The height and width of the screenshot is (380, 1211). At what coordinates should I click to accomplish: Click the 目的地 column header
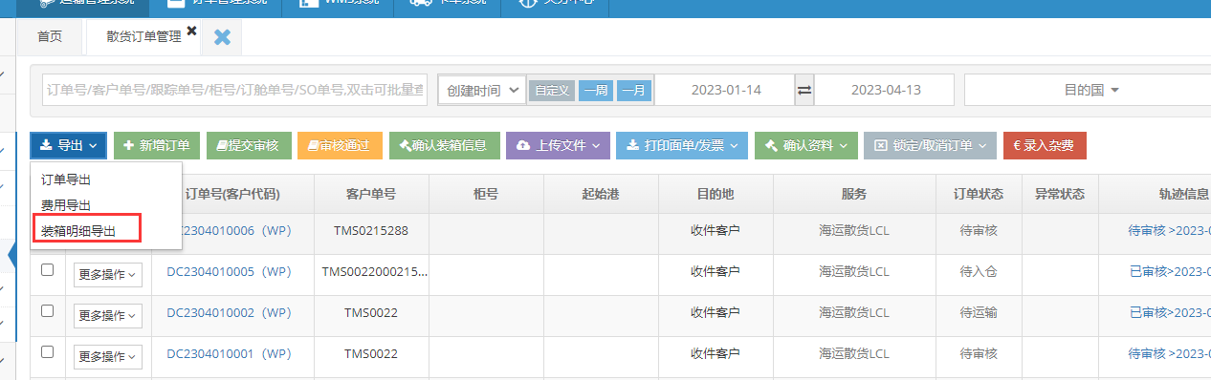716,194
